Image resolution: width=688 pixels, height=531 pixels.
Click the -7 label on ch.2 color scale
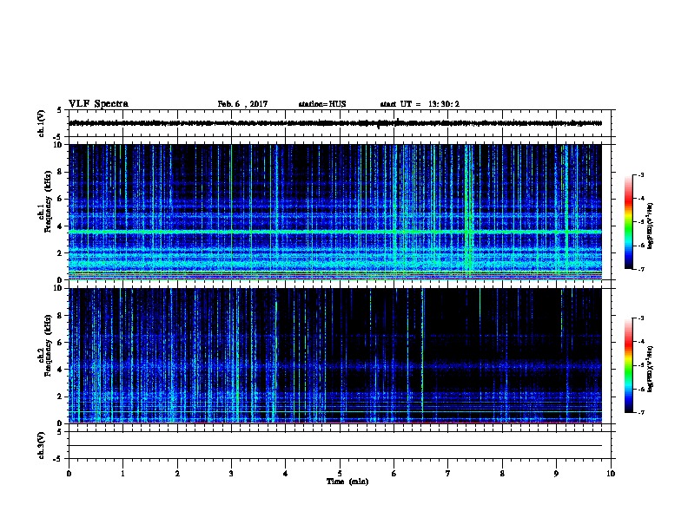click(640, 412)
